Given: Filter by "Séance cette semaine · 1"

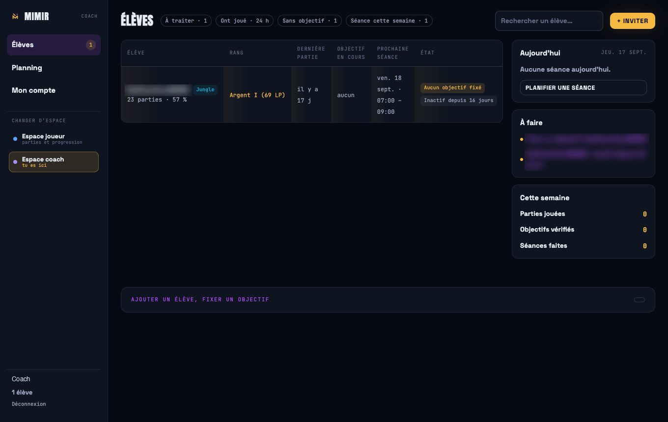Looking at the screenshot, I should pyautogui.click(x=389, y=21).
